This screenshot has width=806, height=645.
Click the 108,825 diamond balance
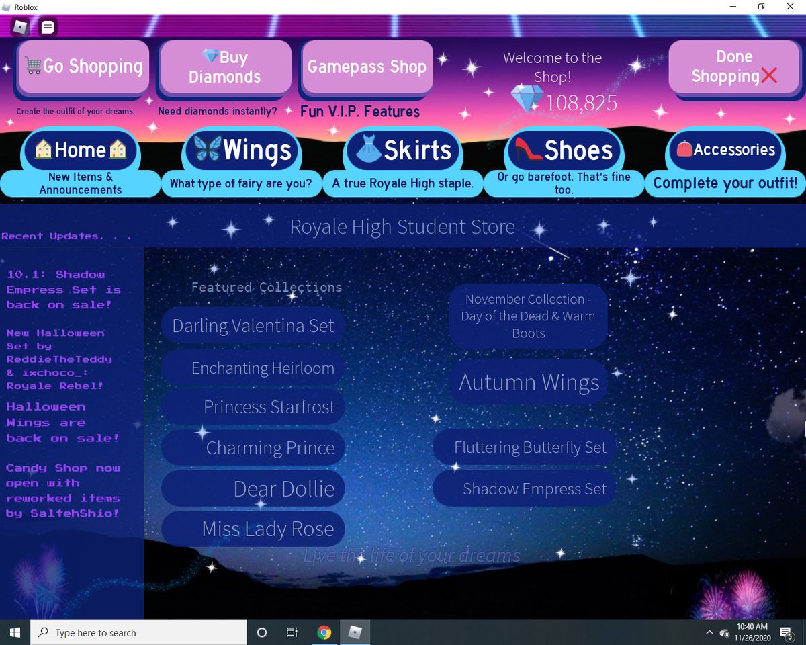coord(581,103)
